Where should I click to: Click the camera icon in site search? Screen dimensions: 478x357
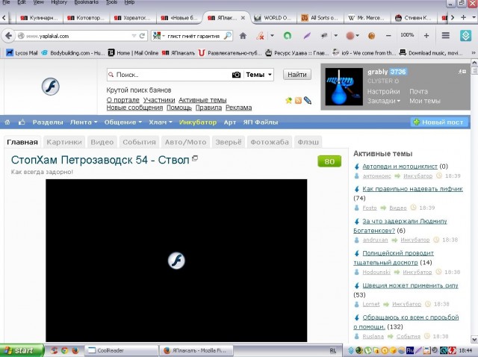point(236,75)
